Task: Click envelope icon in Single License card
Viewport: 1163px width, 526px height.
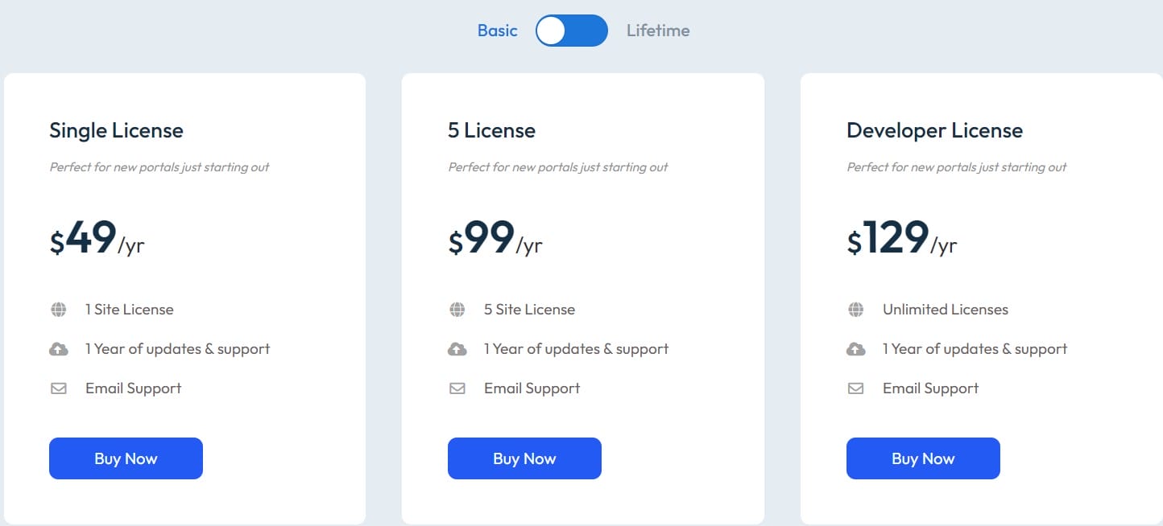Action: click(x=58, y=388)
